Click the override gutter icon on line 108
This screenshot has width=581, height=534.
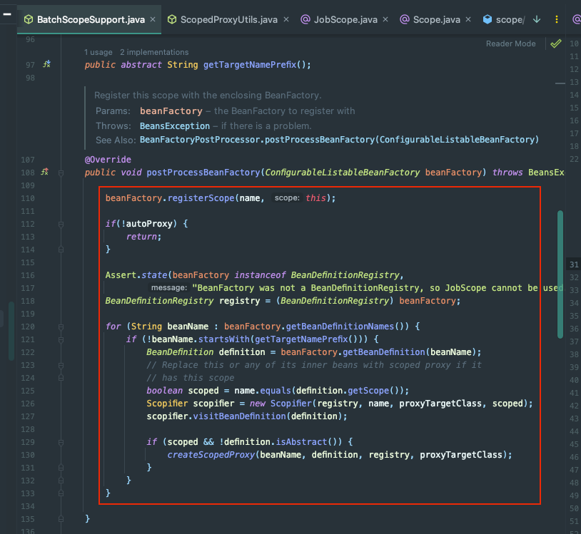point(45,172)
